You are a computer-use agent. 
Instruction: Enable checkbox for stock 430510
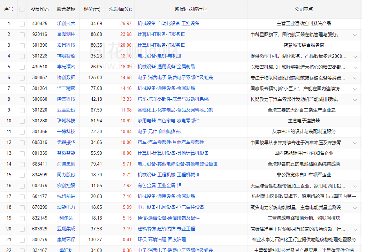tap(22, 67)
